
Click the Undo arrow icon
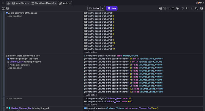(187, 8)
